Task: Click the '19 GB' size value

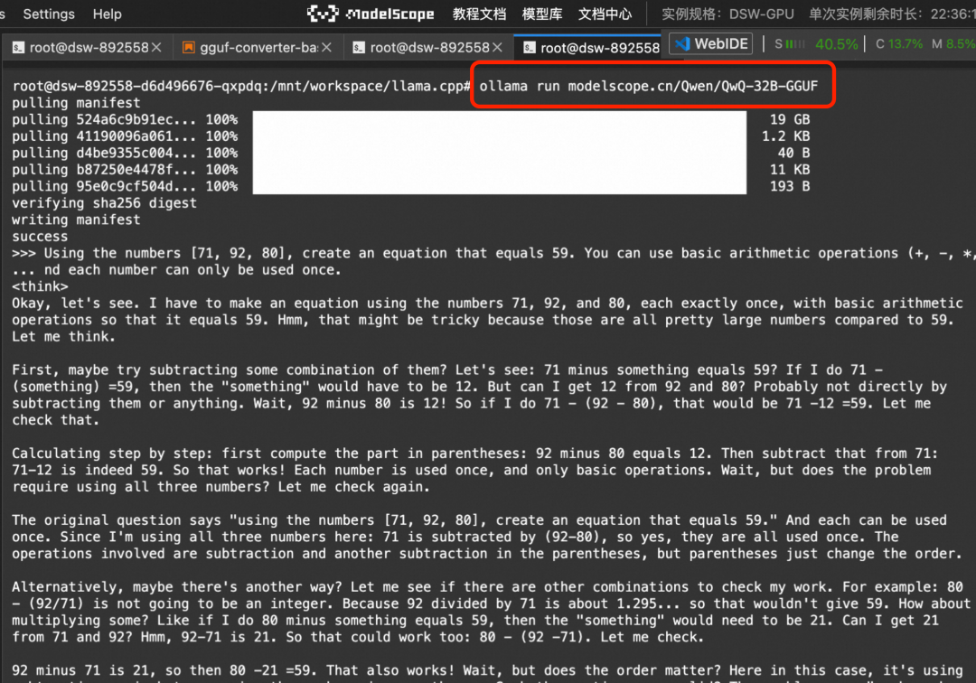Action: (x=790, y=119)
